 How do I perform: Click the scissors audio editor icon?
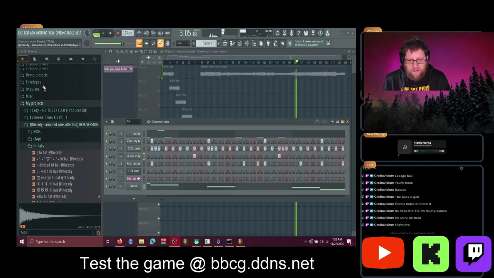tap(284, 33)
